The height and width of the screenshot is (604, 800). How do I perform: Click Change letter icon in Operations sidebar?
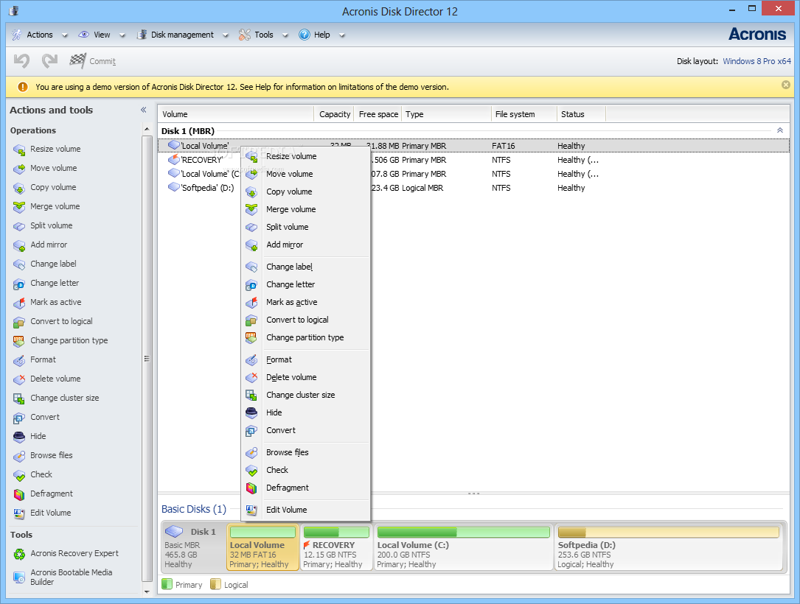pyautogui.click(x=19, y=284)
